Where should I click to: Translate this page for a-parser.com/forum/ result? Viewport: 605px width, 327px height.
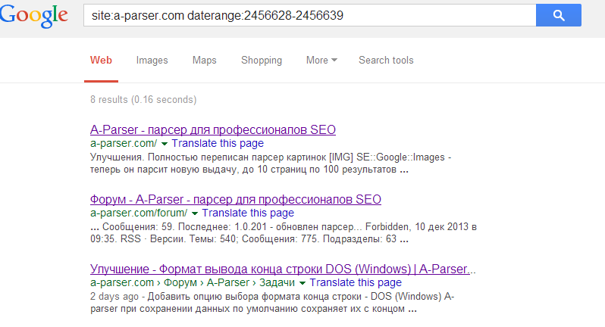248,213
